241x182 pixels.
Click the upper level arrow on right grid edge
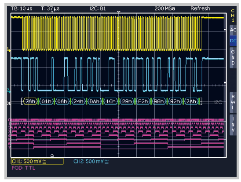[x=225, y=29]
